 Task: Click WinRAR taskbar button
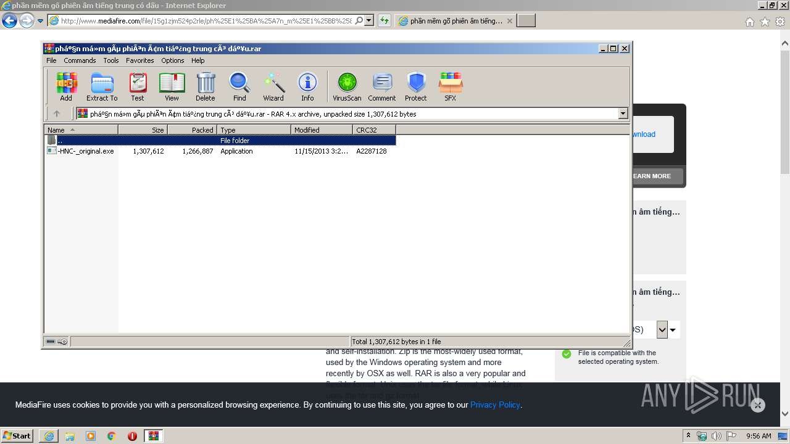coord(154,436)
